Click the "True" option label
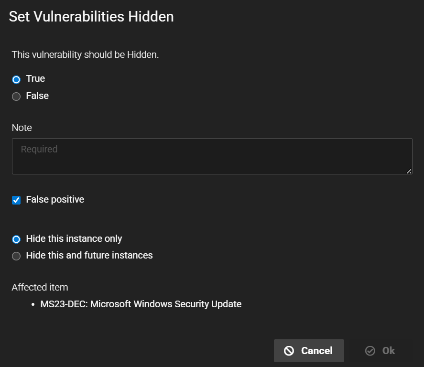This screenshot has width=424, height=367. 35,78
